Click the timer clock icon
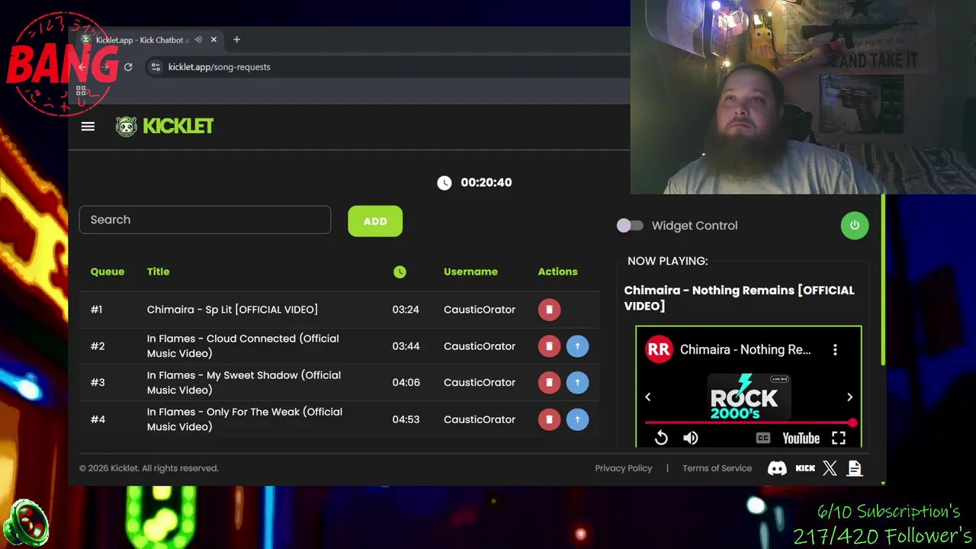 coord(445,182)
